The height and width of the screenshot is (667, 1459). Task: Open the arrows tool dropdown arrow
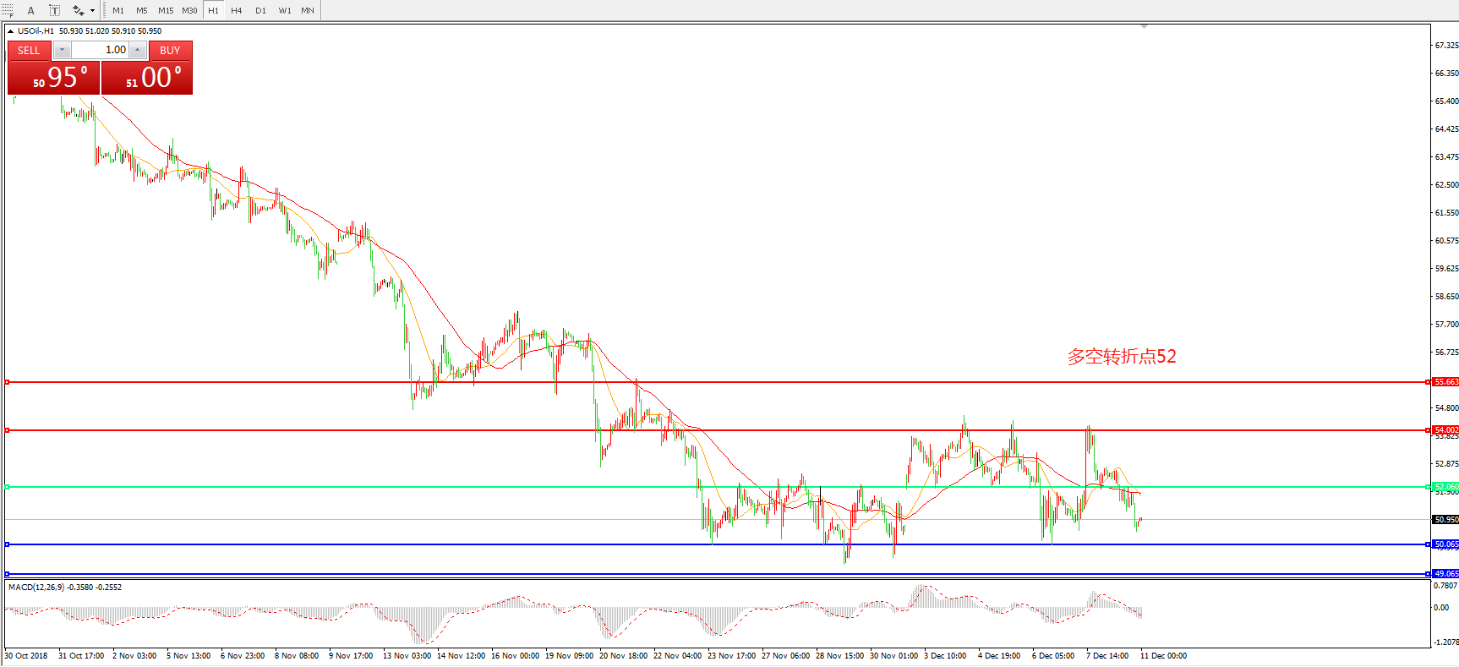coord(92,10)
